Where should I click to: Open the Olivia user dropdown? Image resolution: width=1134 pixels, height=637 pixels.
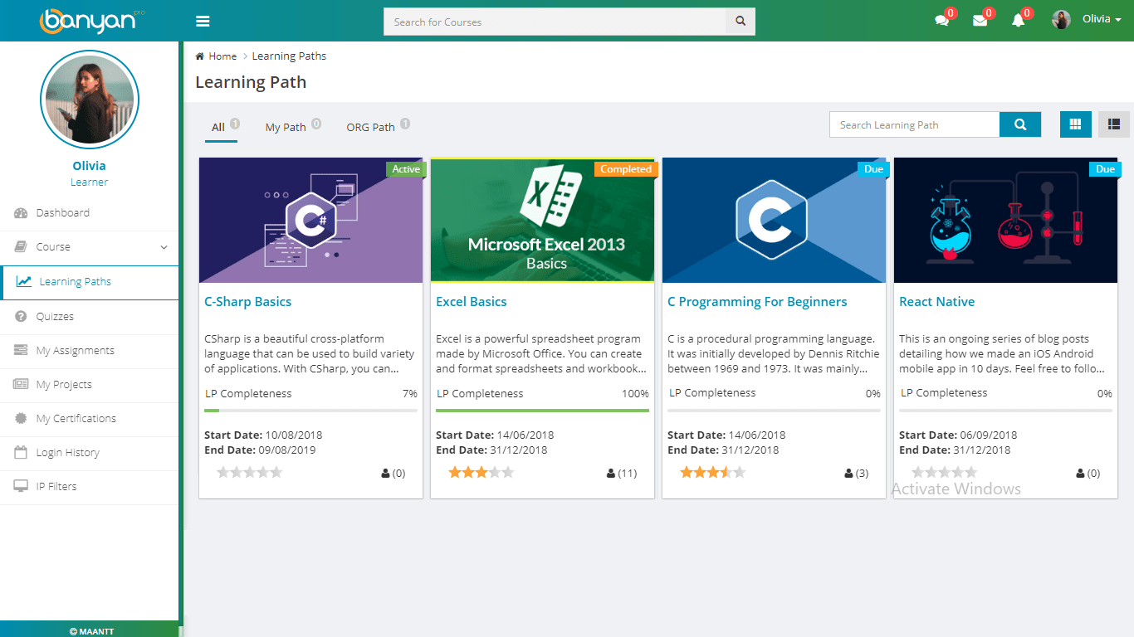[1102, 19]
